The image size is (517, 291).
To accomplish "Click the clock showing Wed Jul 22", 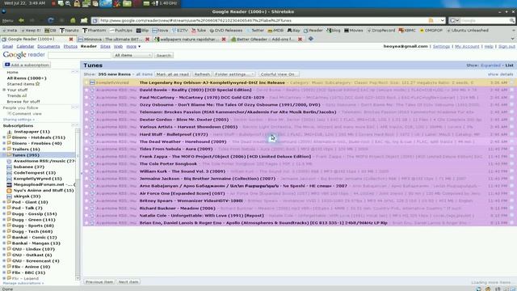I will [24, 3].
